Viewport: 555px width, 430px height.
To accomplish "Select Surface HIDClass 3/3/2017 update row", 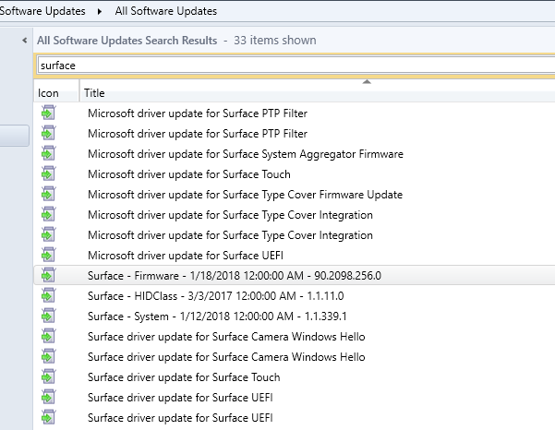I will coord(295,295).
